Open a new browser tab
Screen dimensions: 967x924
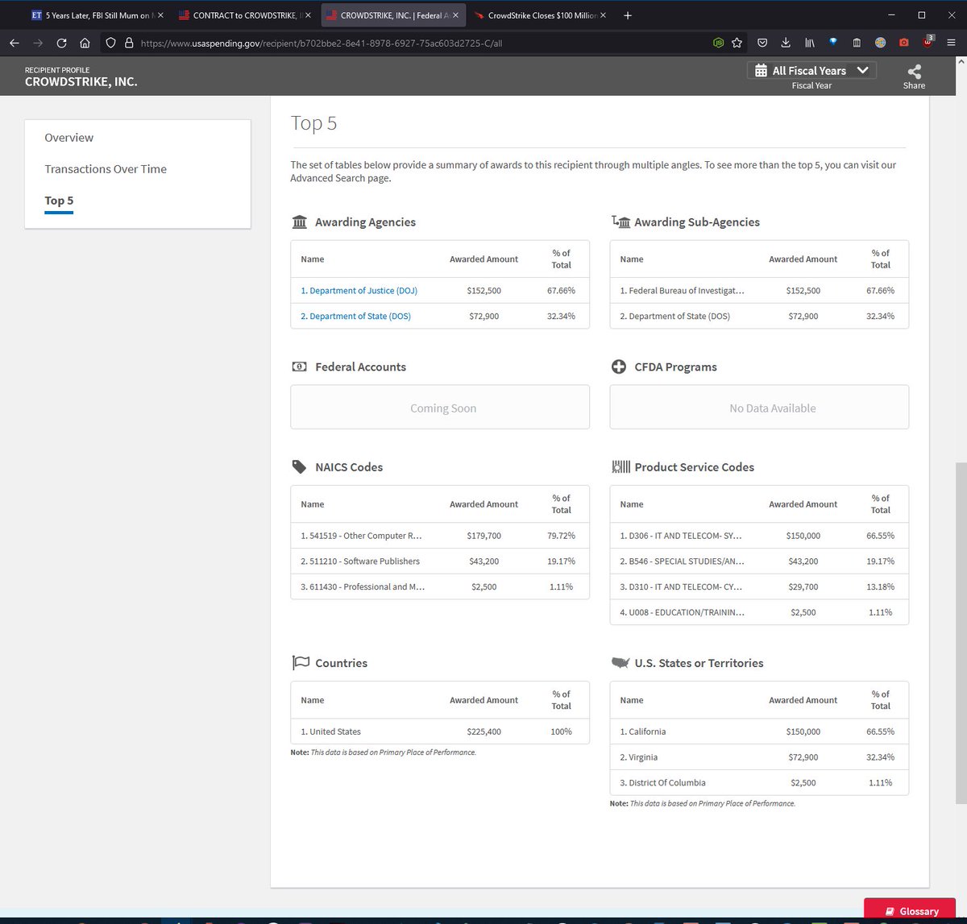[x=628, y=15]
